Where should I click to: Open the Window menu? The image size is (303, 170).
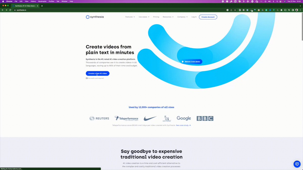pyautogui.click(x=64, y=1)
